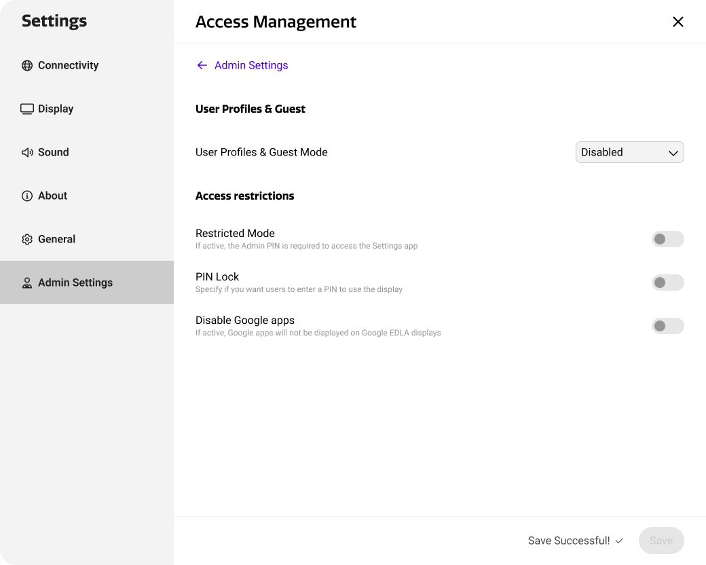Viewport: 706px width, 565px height.
Task: Enable Restricted Mode
Action: pos(667,239)
